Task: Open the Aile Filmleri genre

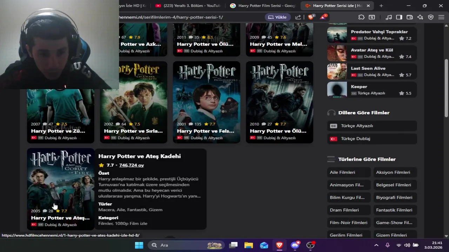Action: (x=349, y=172)
